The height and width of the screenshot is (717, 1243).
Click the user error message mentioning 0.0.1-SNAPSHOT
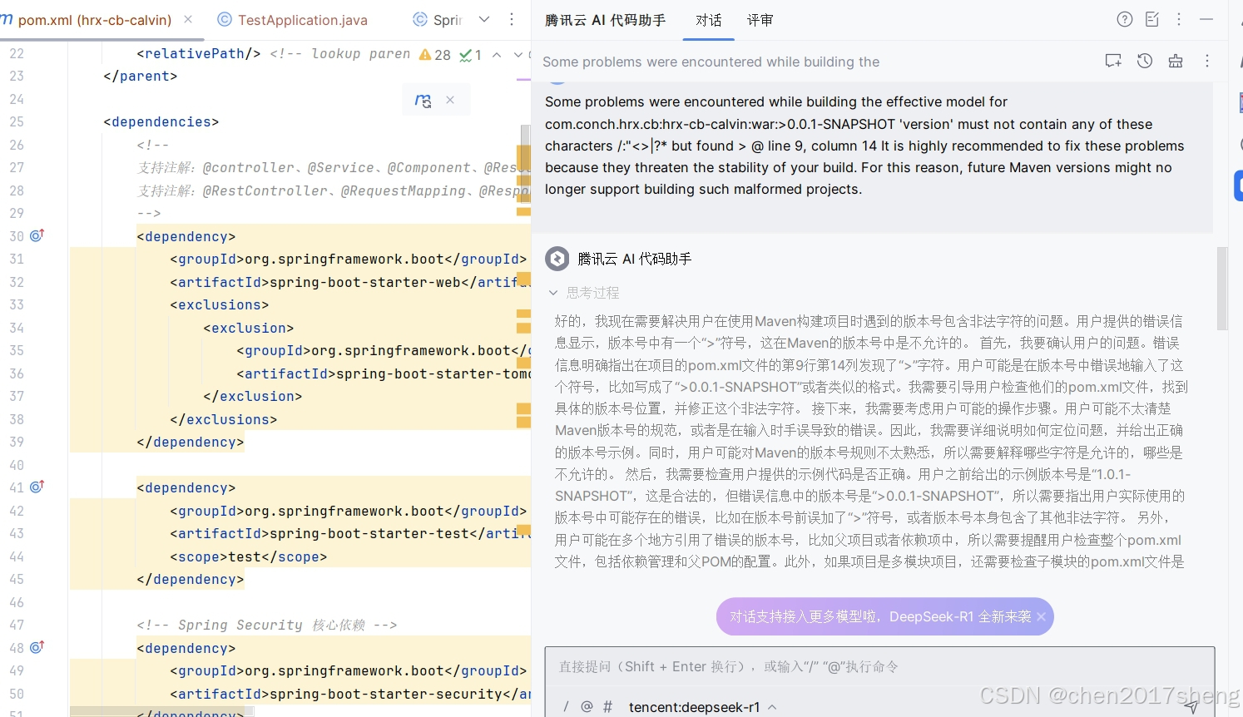point(864,146)
